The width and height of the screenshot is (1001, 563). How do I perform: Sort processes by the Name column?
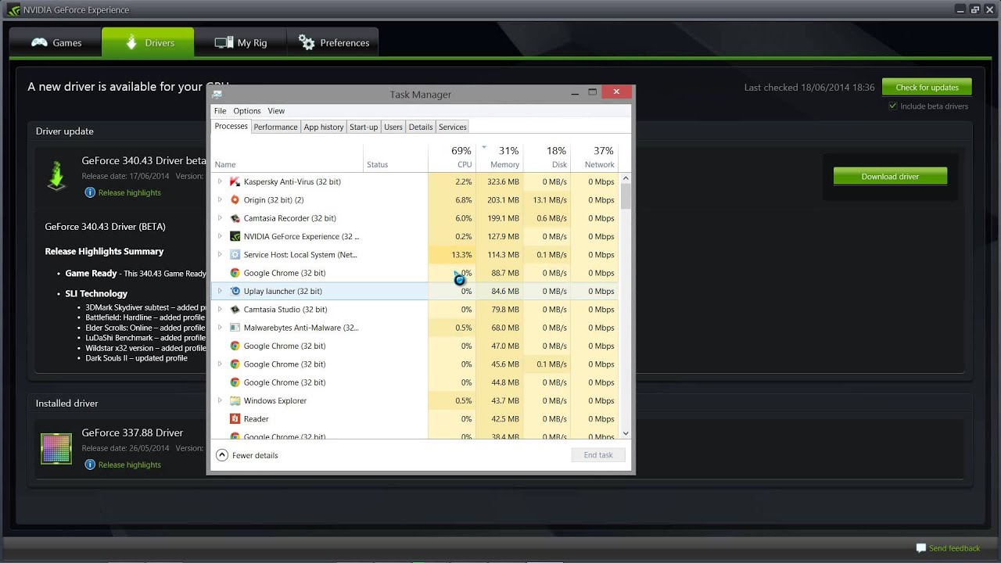pyautogui.click(x=288, y=157)
